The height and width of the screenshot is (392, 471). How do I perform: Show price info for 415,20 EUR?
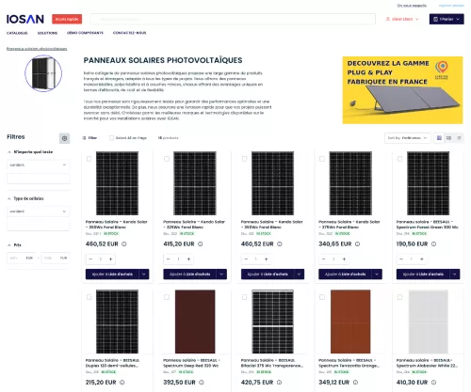(201, 243)
